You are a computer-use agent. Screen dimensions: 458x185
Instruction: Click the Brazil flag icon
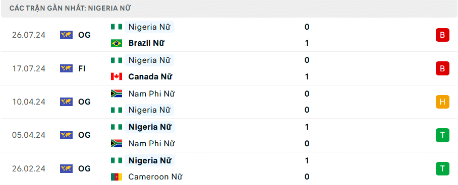tap(117, 43)
